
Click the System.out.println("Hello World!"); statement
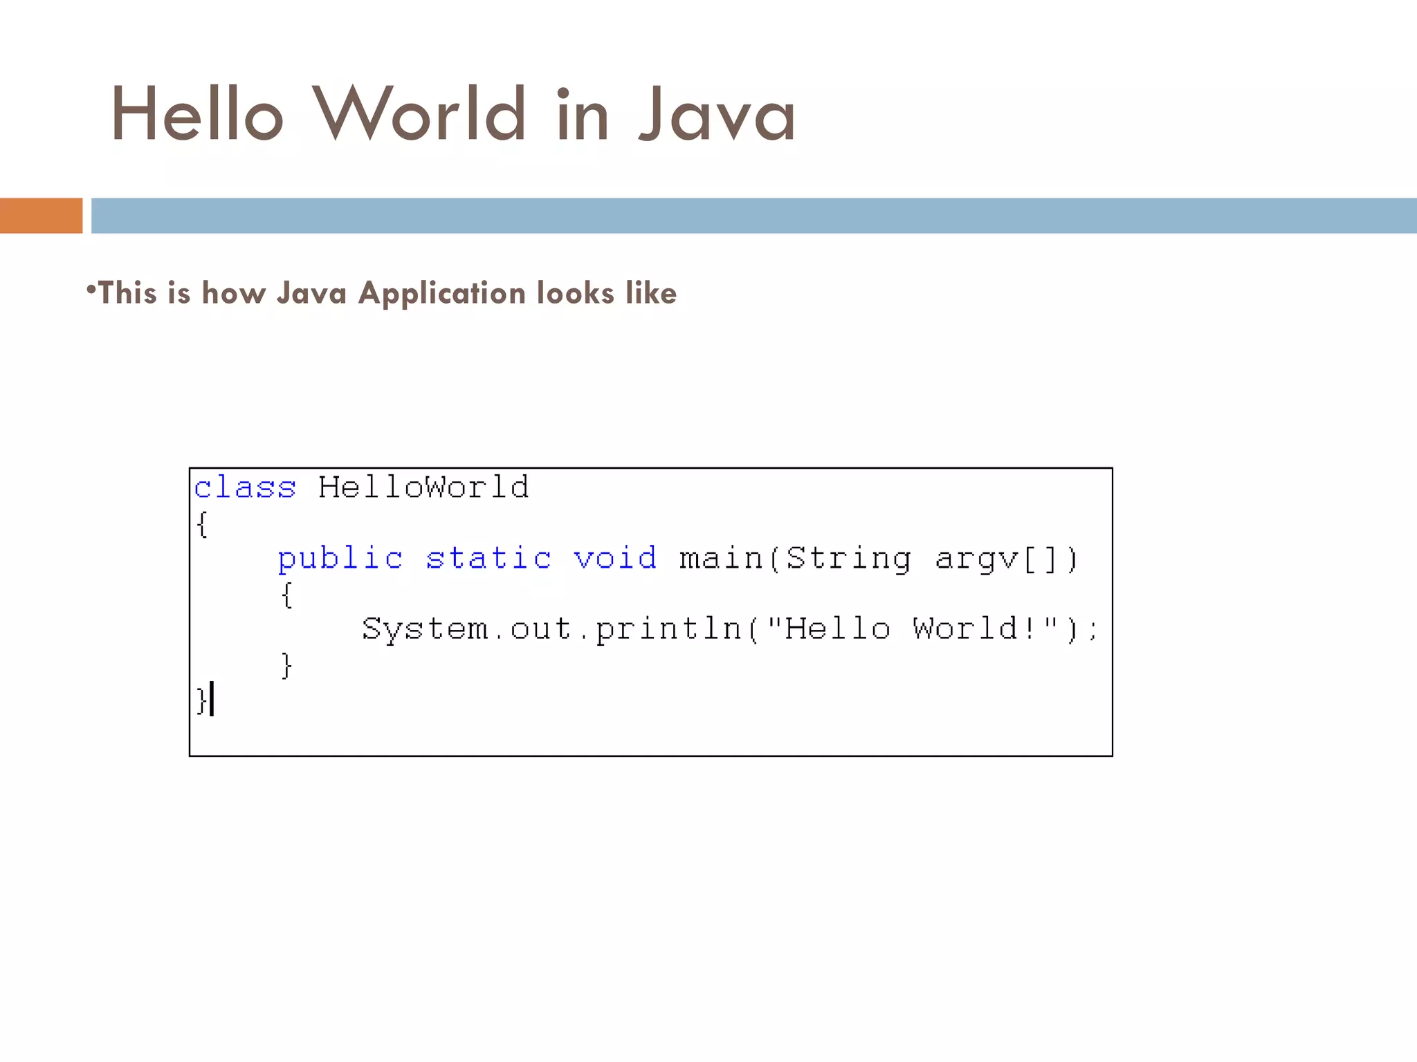click(731, 629)
